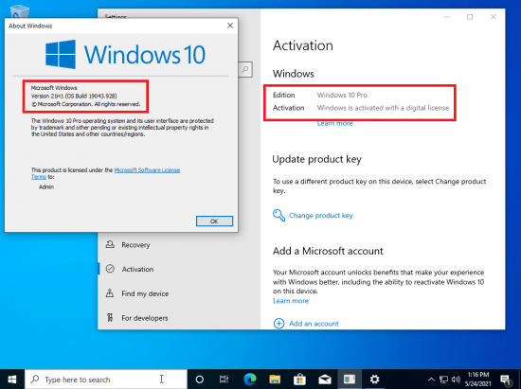
Task: Open File Explorer from the taskbar
Action: tap(275, 379)
